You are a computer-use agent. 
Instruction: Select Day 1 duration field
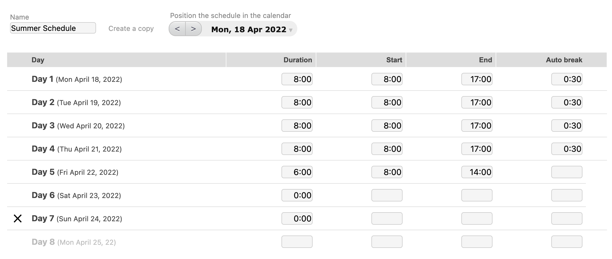(x=297, y=79)
